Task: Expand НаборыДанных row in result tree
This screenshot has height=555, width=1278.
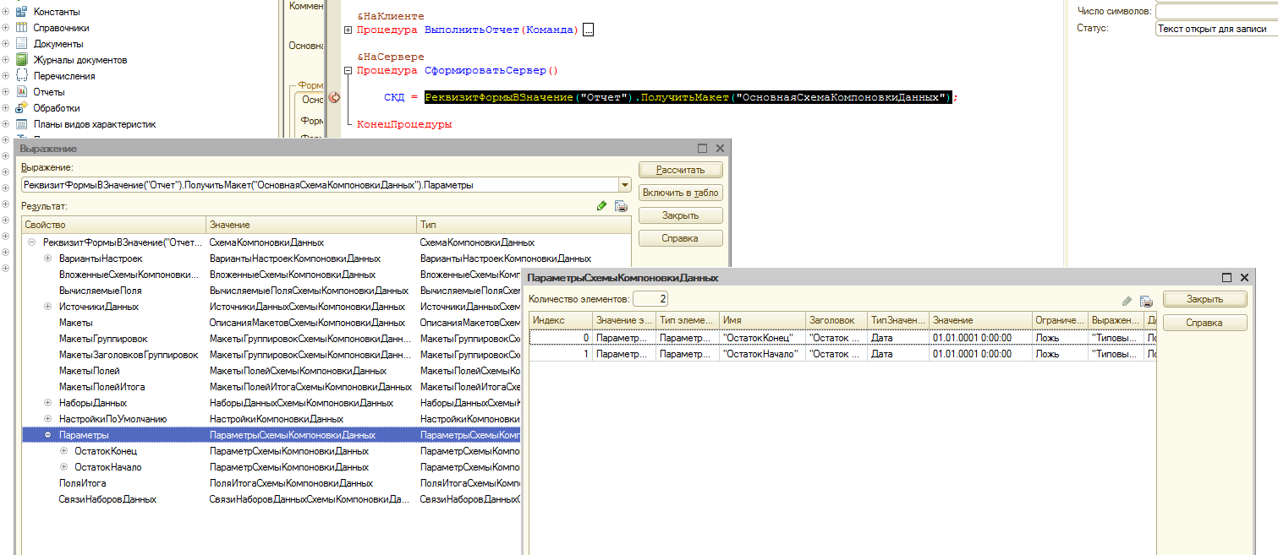Action: point(48,403)
